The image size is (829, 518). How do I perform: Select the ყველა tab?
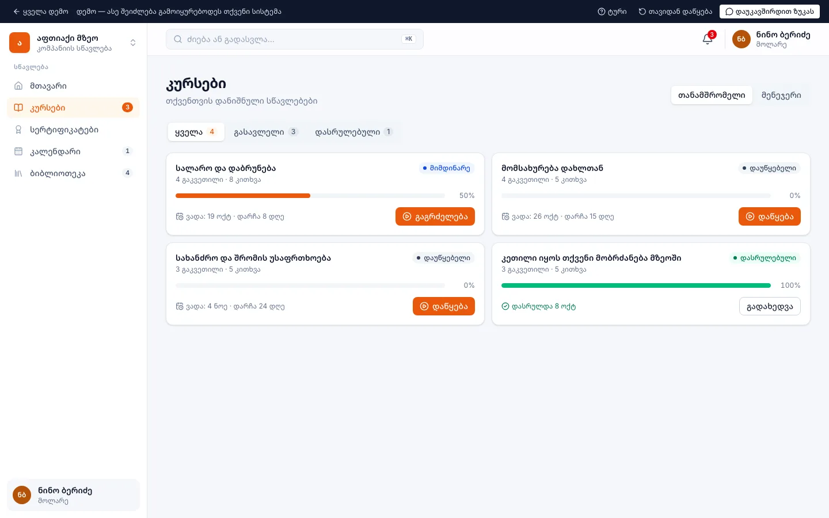pos(196,132)
